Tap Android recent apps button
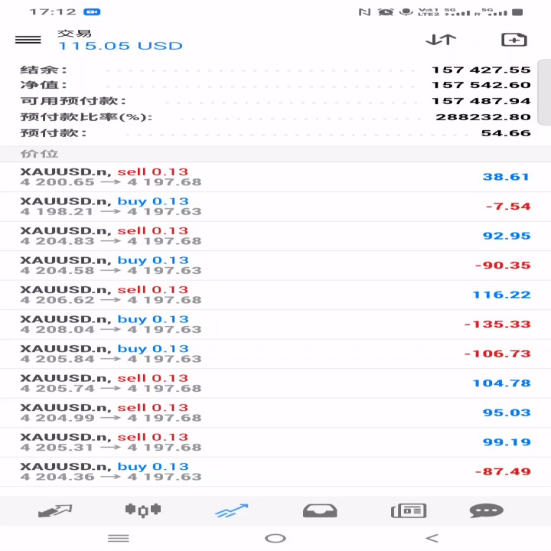Screen dimensions: 551x551 119,538
